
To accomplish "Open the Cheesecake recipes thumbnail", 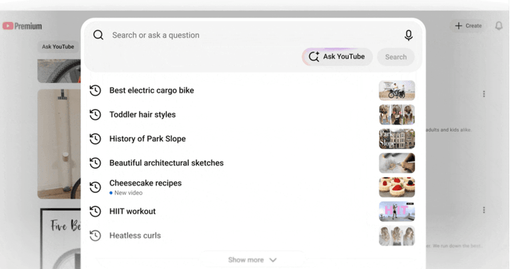I will (397, 187).
